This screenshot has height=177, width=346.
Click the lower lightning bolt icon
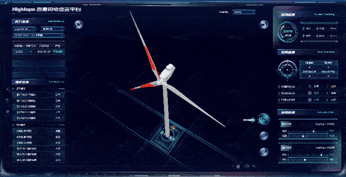pyautogui.click(x=304, y=36)
